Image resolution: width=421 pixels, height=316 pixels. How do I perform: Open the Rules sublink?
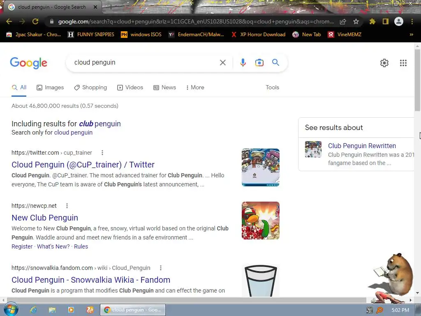point(81,246)
